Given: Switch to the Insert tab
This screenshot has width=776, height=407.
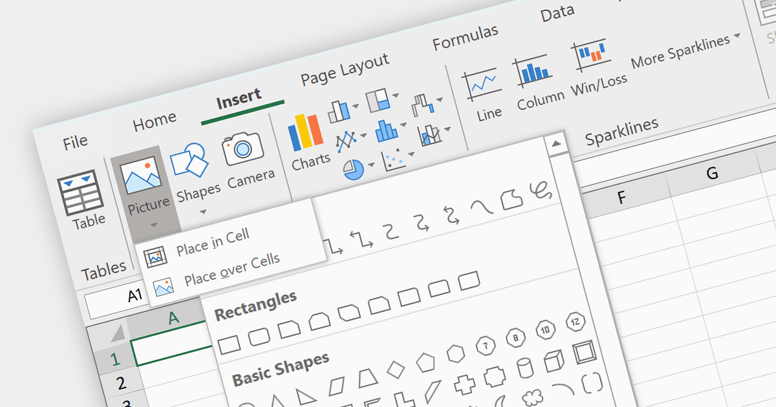Looking at the screenshot, I should (x=239, y=100).
